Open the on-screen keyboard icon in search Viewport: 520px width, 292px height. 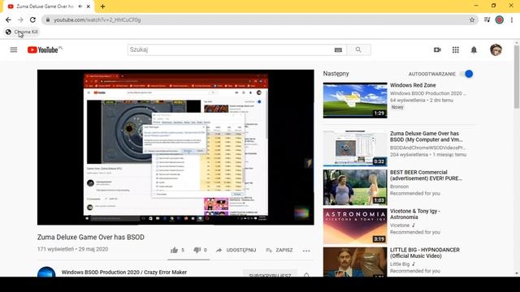click(x=338, y=50)
